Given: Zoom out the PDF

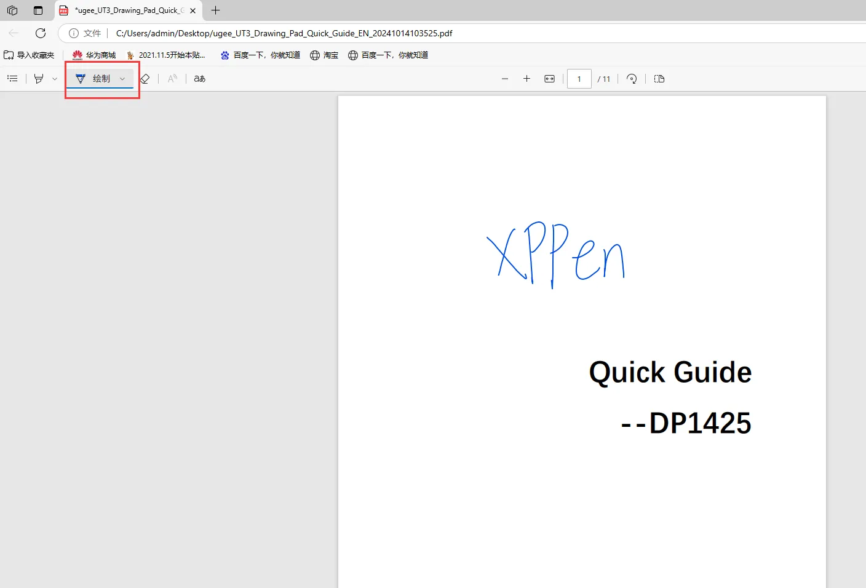Looking at the screenshot, I should point(505,79).
